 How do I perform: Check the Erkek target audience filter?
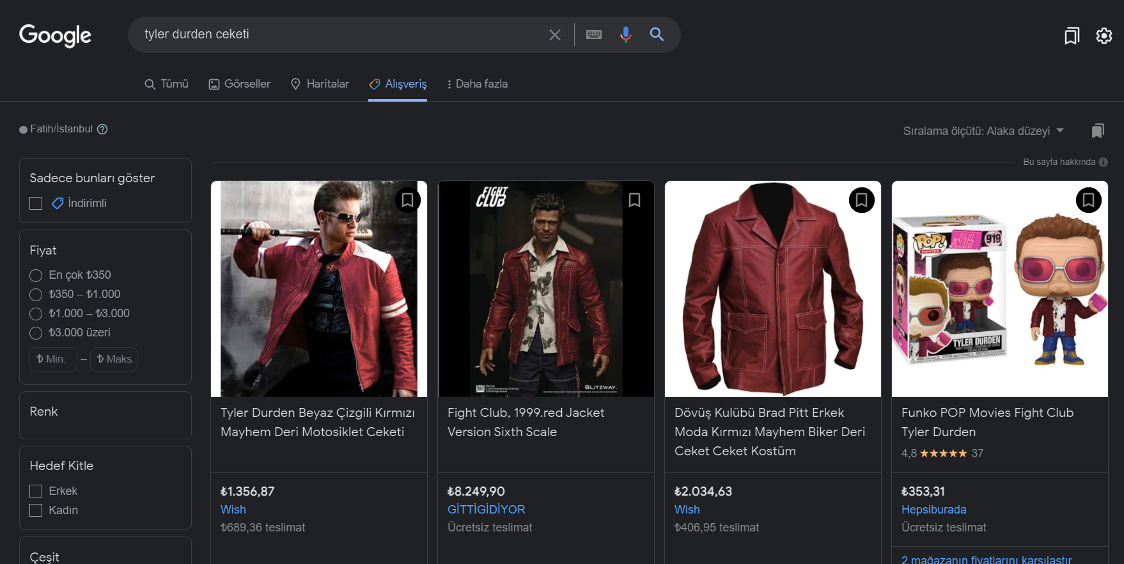point(36,491)
